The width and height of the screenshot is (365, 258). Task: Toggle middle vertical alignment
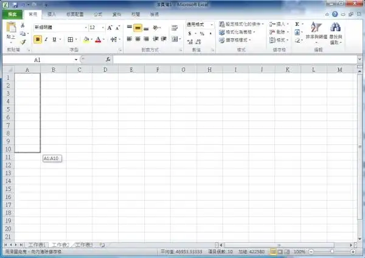pos(138,28)
